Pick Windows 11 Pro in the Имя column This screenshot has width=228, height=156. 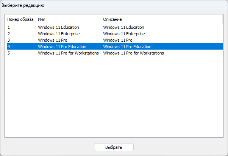pos(53,40)
